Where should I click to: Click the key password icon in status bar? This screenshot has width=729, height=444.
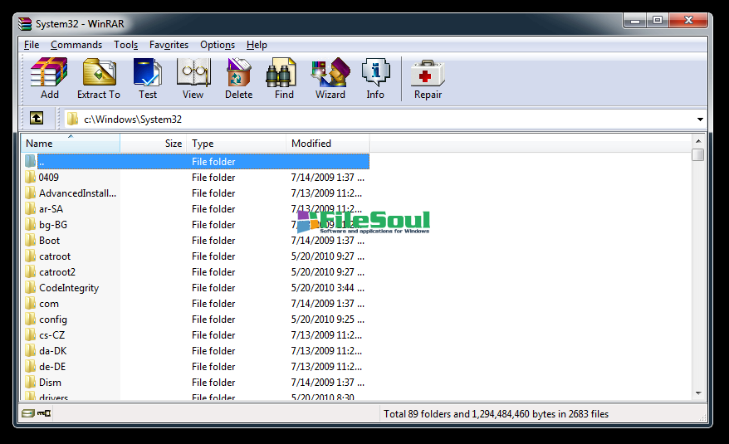coord(44,412)
